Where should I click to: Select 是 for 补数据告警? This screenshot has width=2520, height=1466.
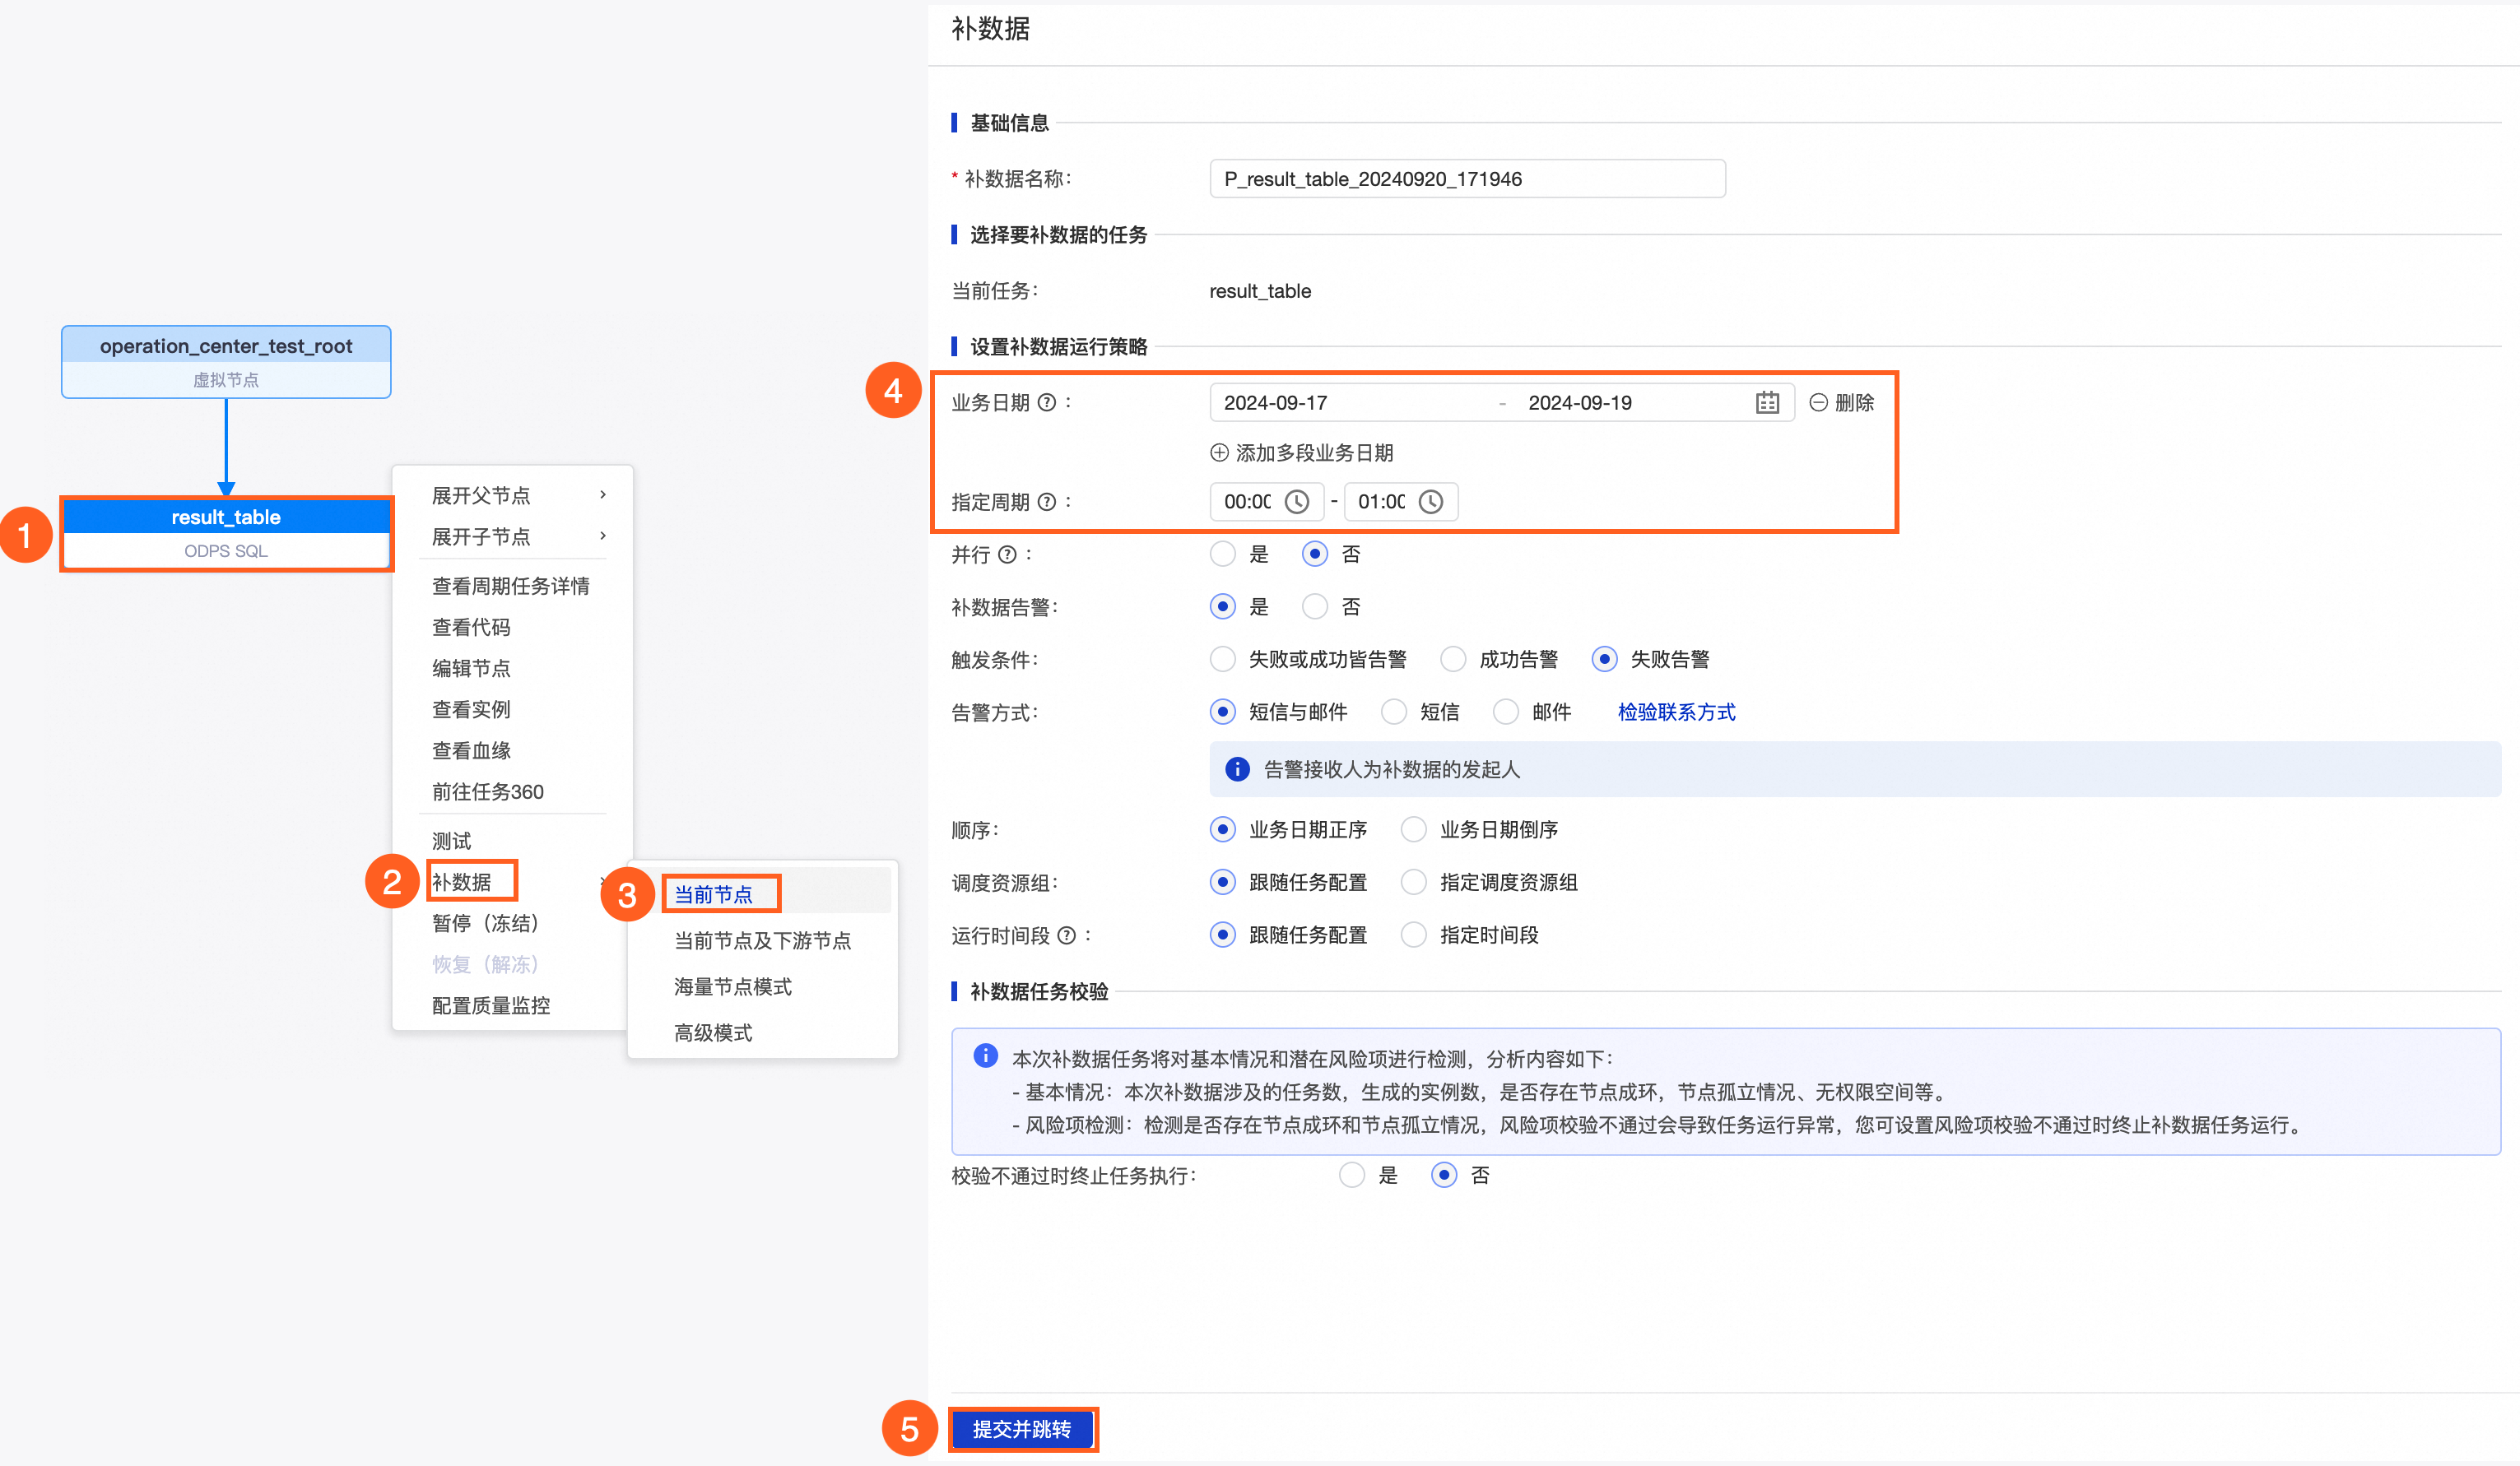(1222, 606)
